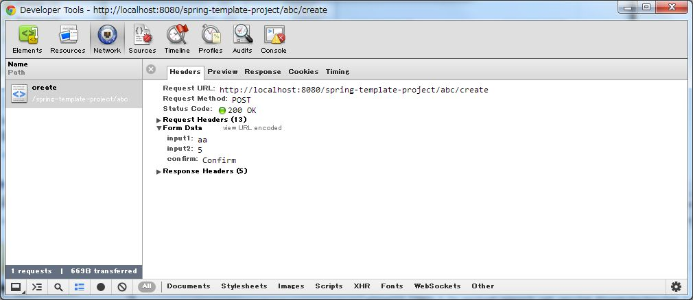Image resolution: width=693 pixels, height=300 pixels.
Task: Collapse the Form Data section
Action: click(159, 128)
